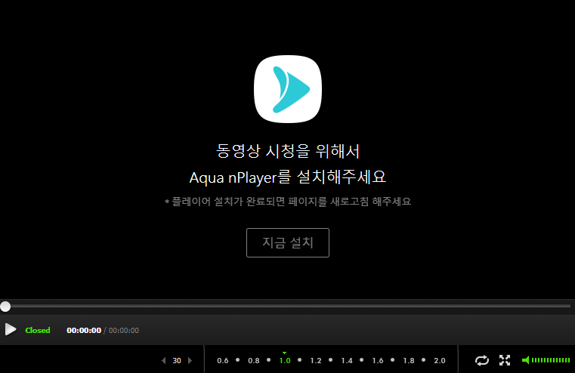575x373 pixels.
Task: Start playback with the play button
Action: tap(11, 330)
